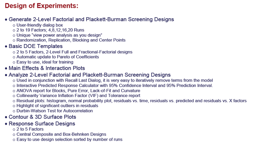Click 'Response Surface Designs' bullet heading

click(x=42, y=124)
